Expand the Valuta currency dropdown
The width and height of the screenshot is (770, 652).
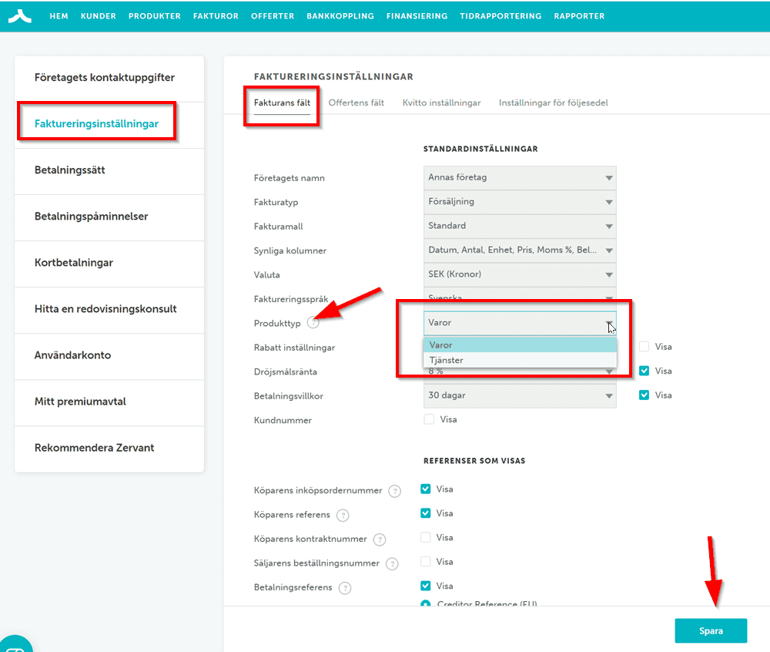tap(521, 274)
